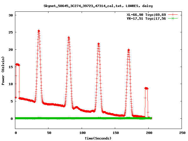Image resolution: width=188 pixels, height=141 pixels.
Task: Click the initial red calibration plateau at 15 Kelvin
Action: 18,65
